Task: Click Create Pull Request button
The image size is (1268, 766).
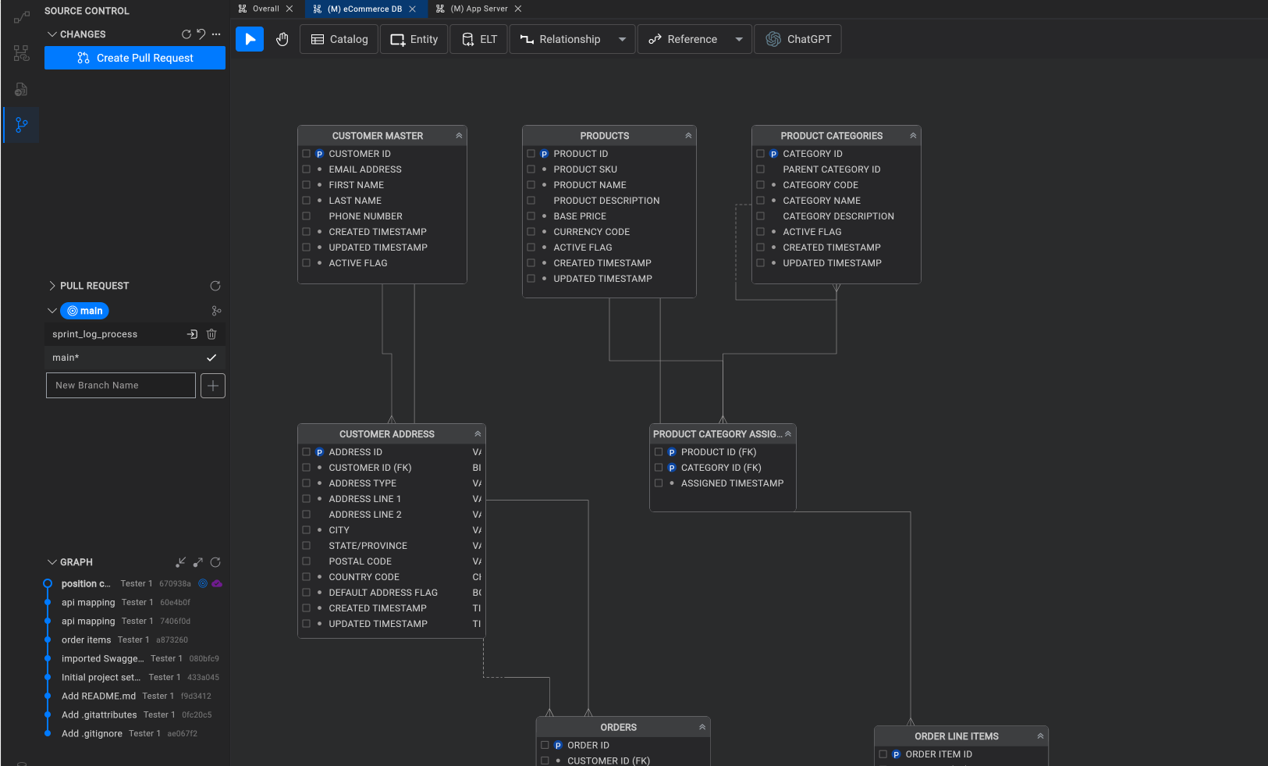Action: click(x=135, y=58)
